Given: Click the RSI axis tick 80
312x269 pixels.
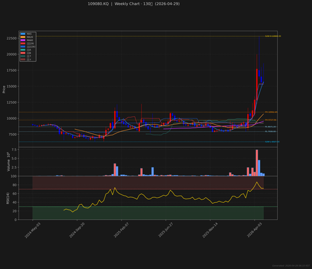Looking at the screenshot, I should pos(14,185).
